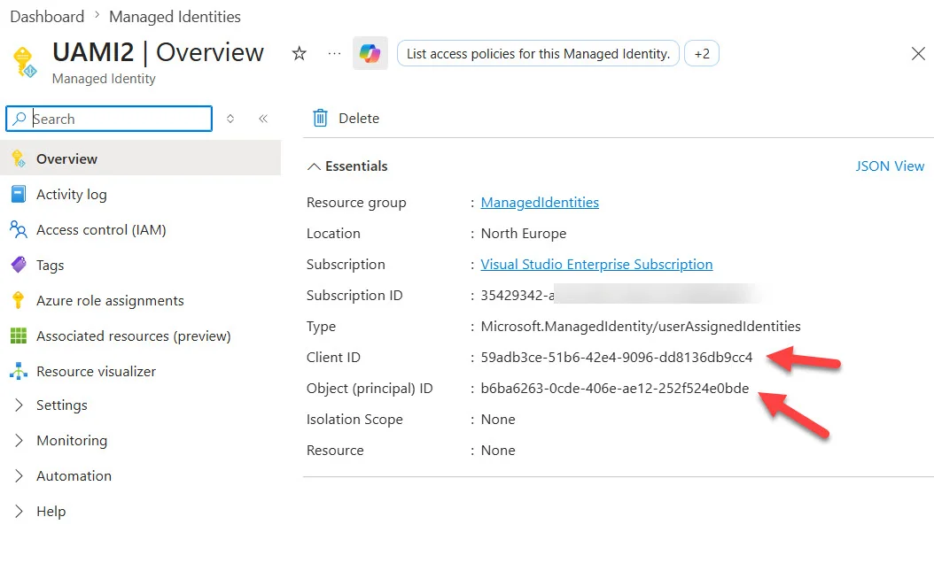Open Visual Studio Enterprise Subscription link
This screenshot has height=571, width=934.
coord(596,264)
